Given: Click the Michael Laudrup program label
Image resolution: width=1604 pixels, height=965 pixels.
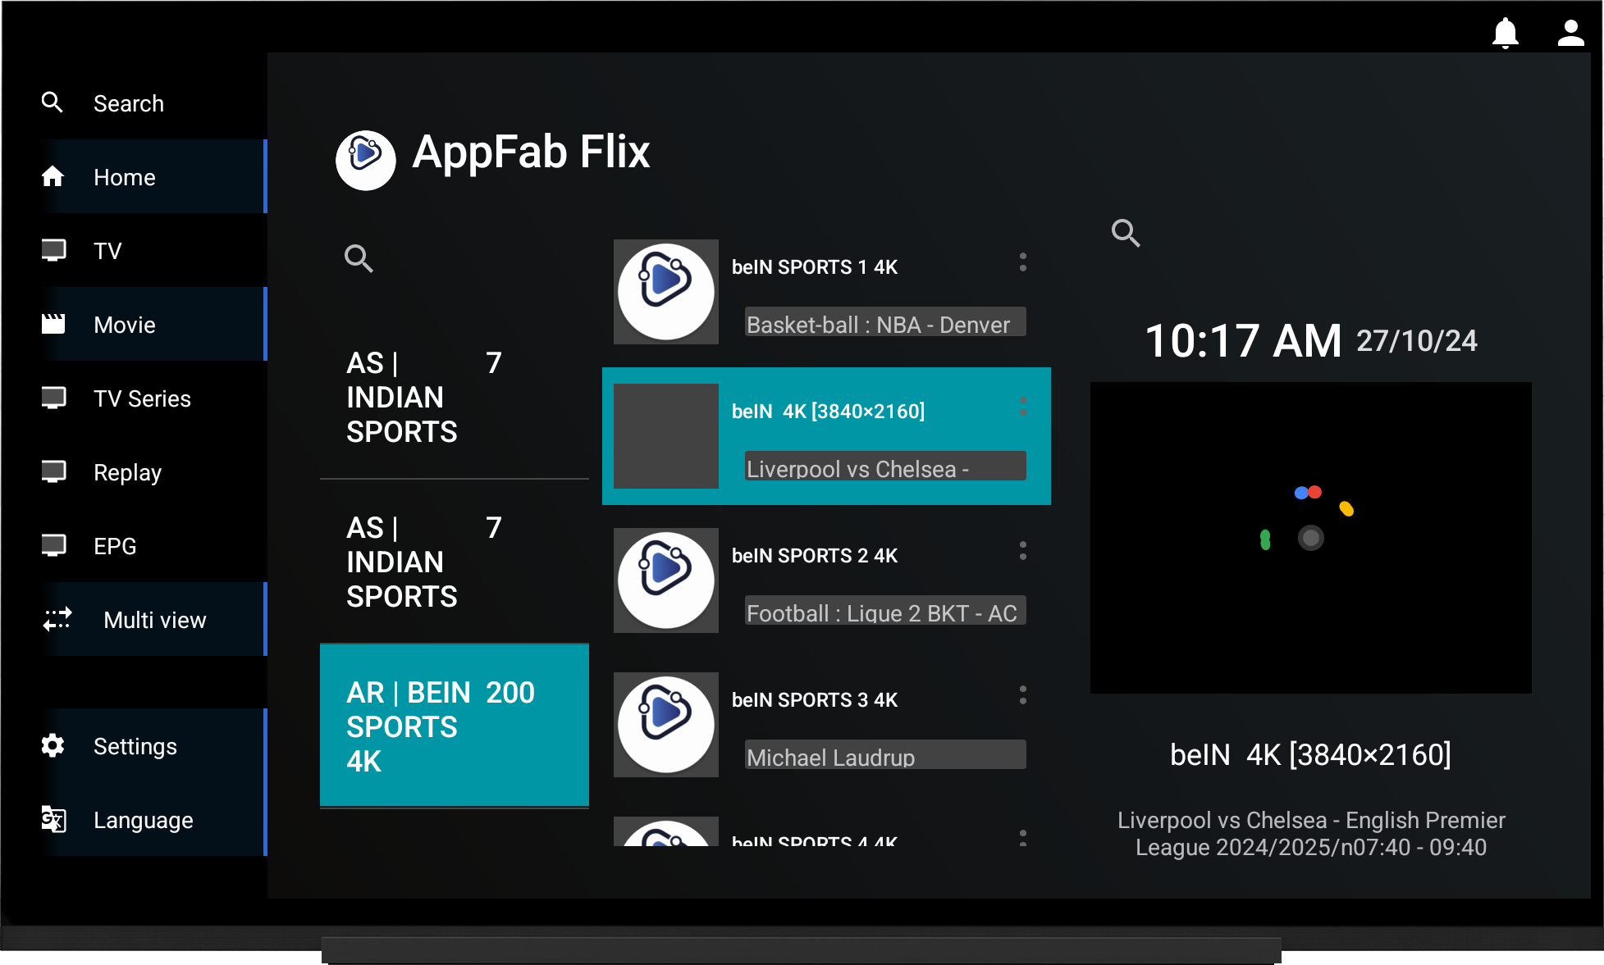Looking at the screenshot, I should pos(885,755).
